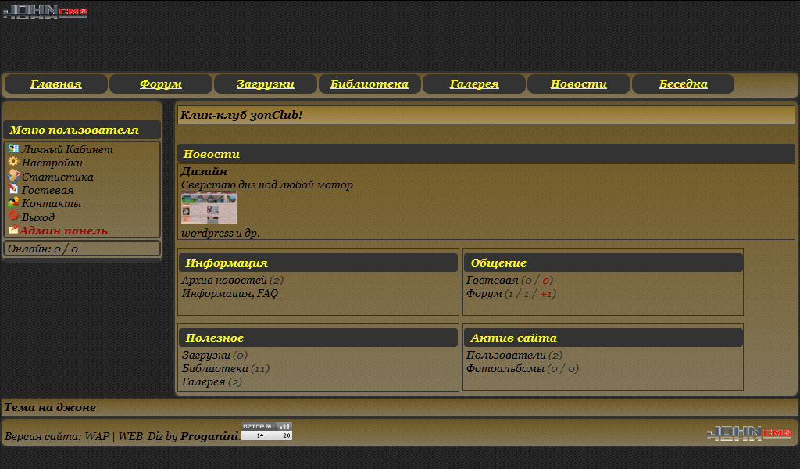Switch to the Галерея navigation tab
Image resolution: width=800 pixels, height=469 pixels.
474,84
